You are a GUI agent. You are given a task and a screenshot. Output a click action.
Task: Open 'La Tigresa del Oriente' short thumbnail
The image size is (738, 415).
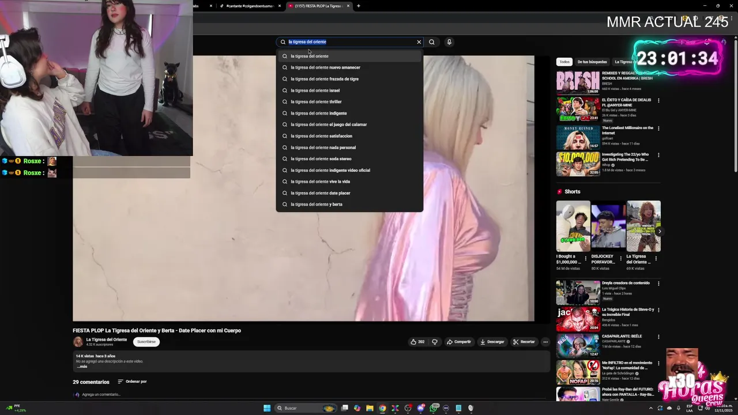click(643, 226)
